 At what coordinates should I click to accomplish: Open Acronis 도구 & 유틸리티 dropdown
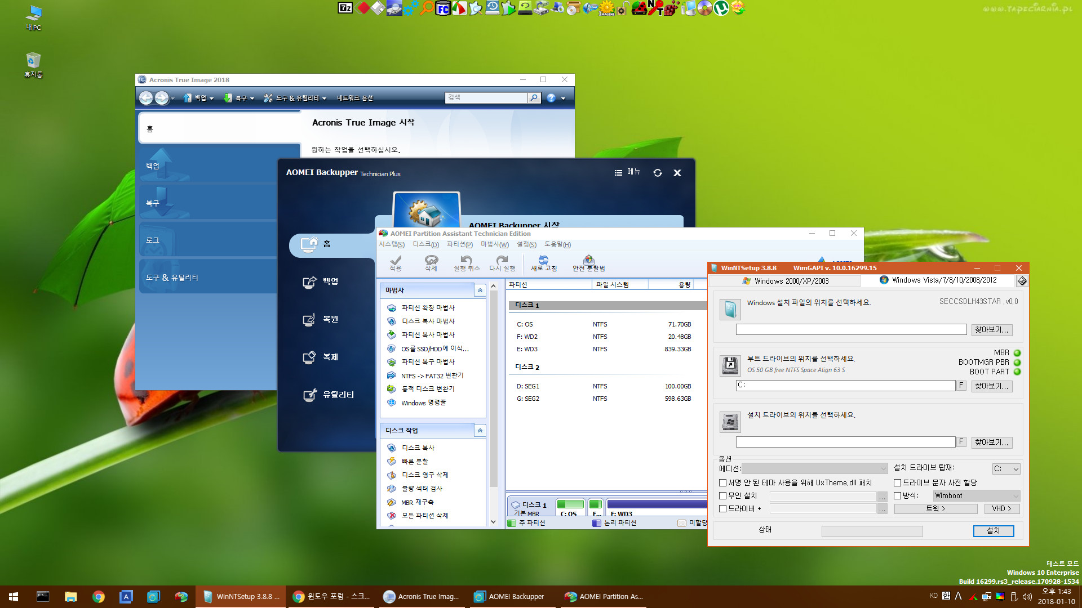pyautogui.click(x=295, y=98)
